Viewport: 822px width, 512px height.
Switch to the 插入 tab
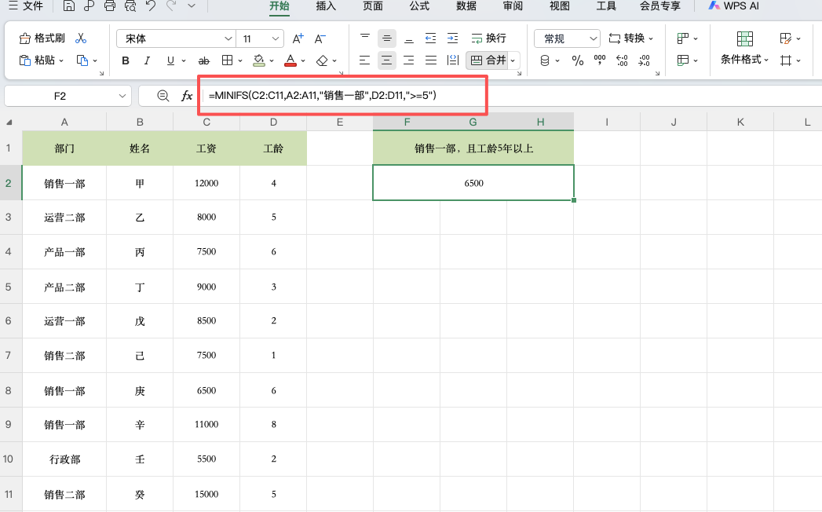(326, 6)
